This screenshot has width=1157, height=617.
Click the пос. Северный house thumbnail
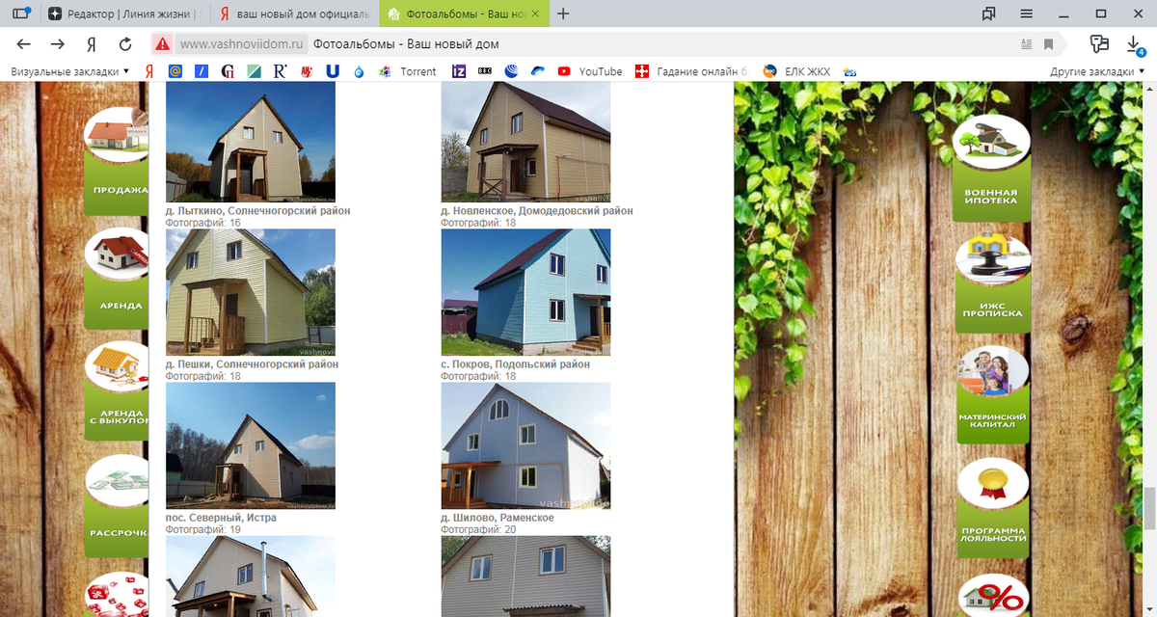tap(251, 446)
